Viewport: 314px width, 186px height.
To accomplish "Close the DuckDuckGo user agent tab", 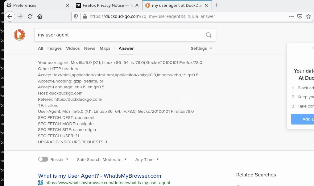I will tap(206, 5).
